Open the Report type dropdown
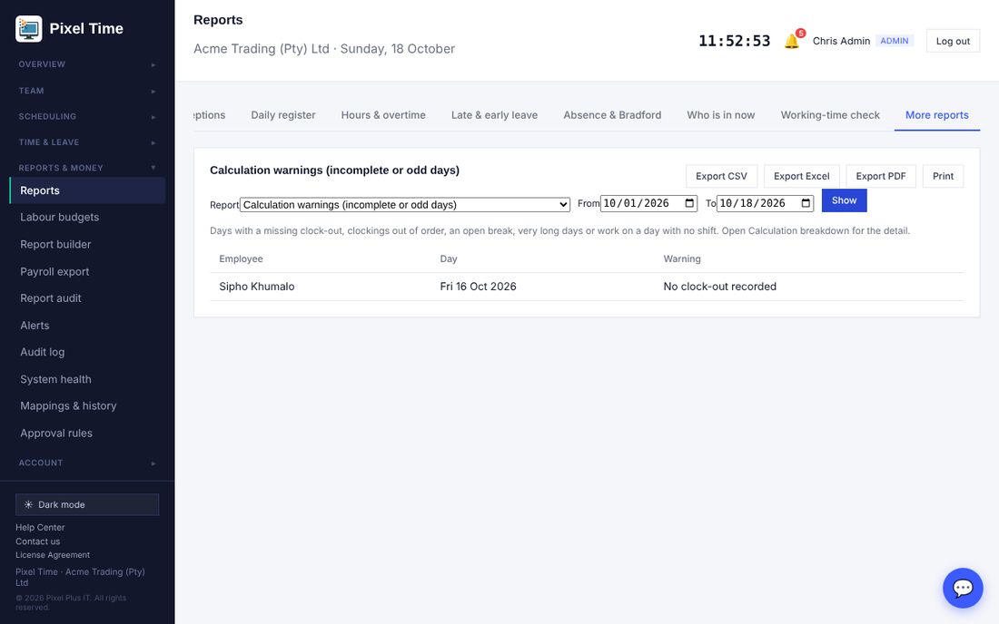This screenshot has height=624, width=999. (405, 205)
